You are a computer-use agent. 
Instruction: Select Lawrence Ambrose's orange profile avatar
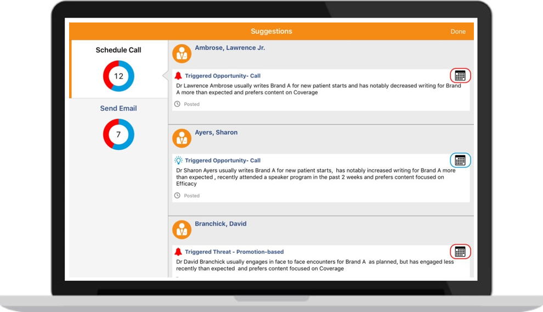182,54
